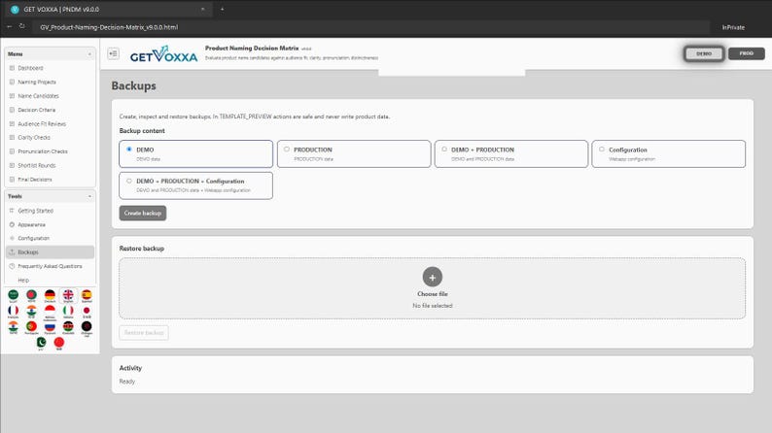This screenshot has width=772, height=433.
Task: Click the 'No file selected' text
Action: [433, 306]
